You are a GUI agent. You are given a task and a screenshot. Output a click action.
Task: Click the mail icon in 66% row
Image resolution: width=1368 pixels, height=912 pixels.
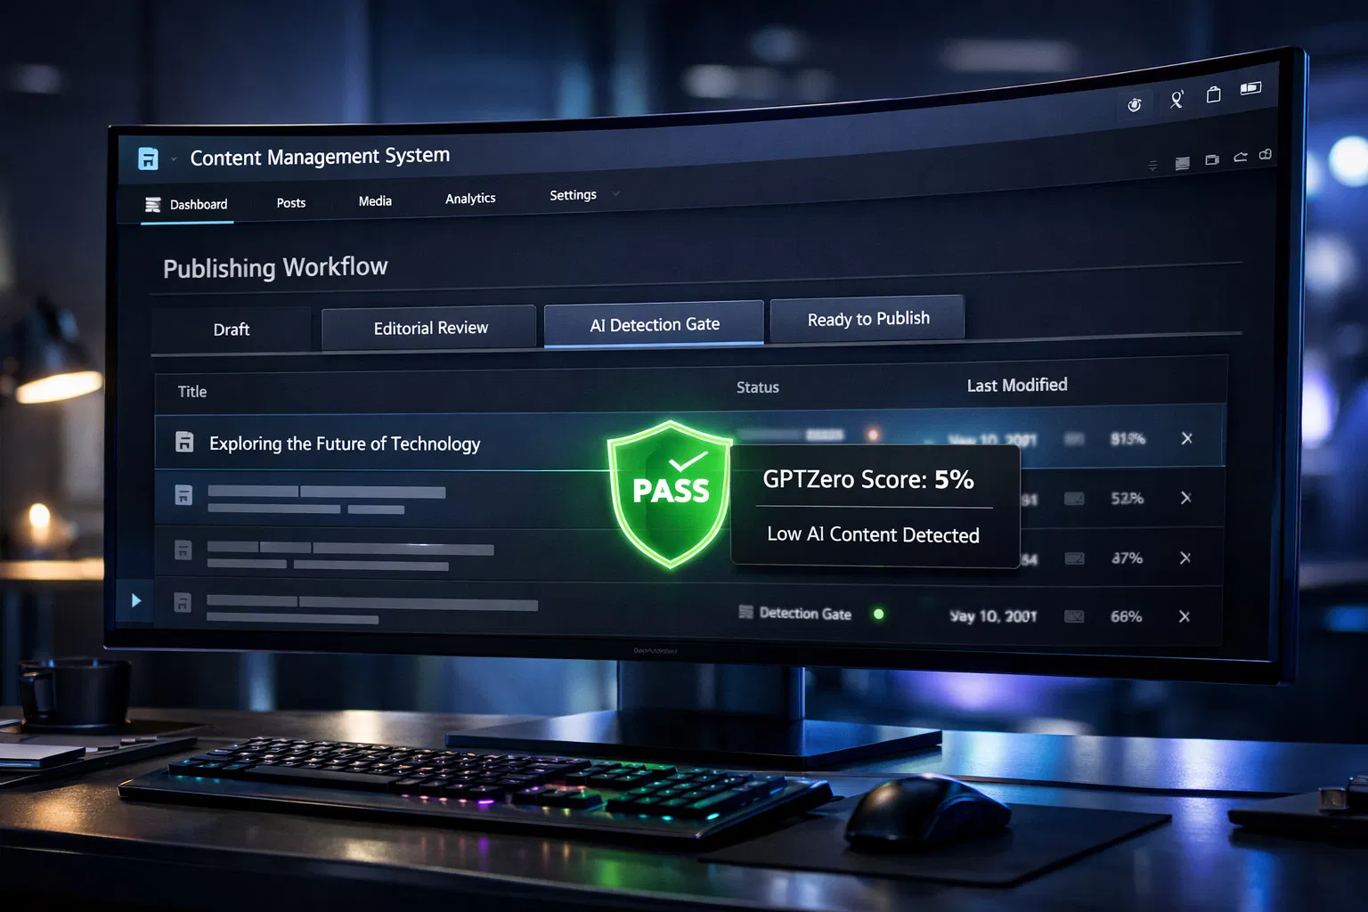(1074, 616)
